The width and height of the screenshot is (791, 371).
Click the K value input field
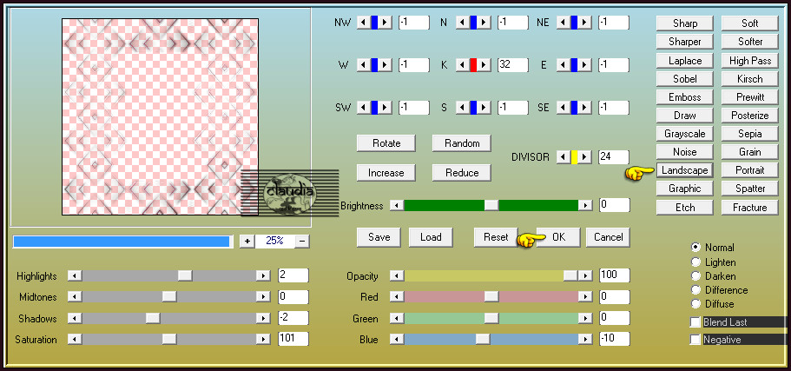512,65
